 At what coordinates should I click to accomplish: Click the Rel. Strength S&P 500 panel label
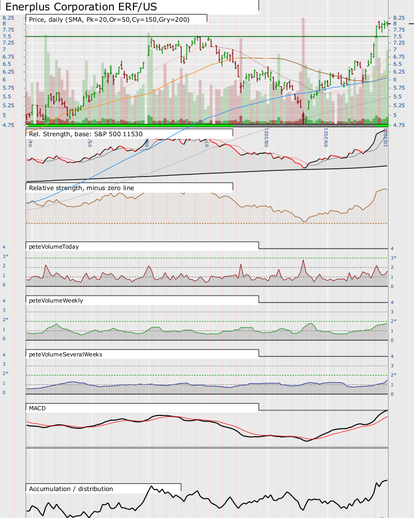tap(85, 134)
